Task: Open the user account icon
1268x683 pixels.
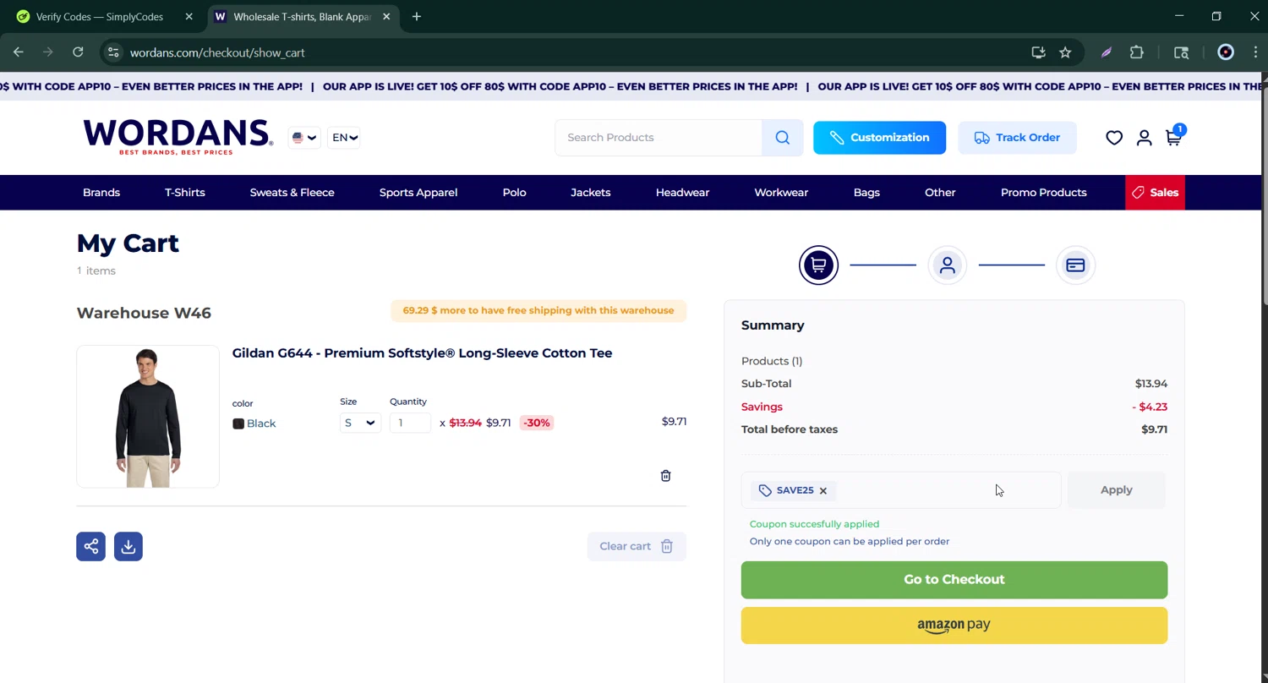Action: click(1144, 138)
